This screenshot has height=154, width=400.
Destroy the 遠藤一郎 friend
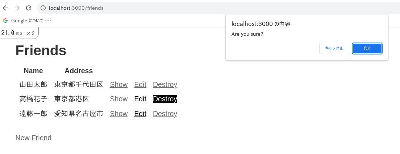point(165,114)
